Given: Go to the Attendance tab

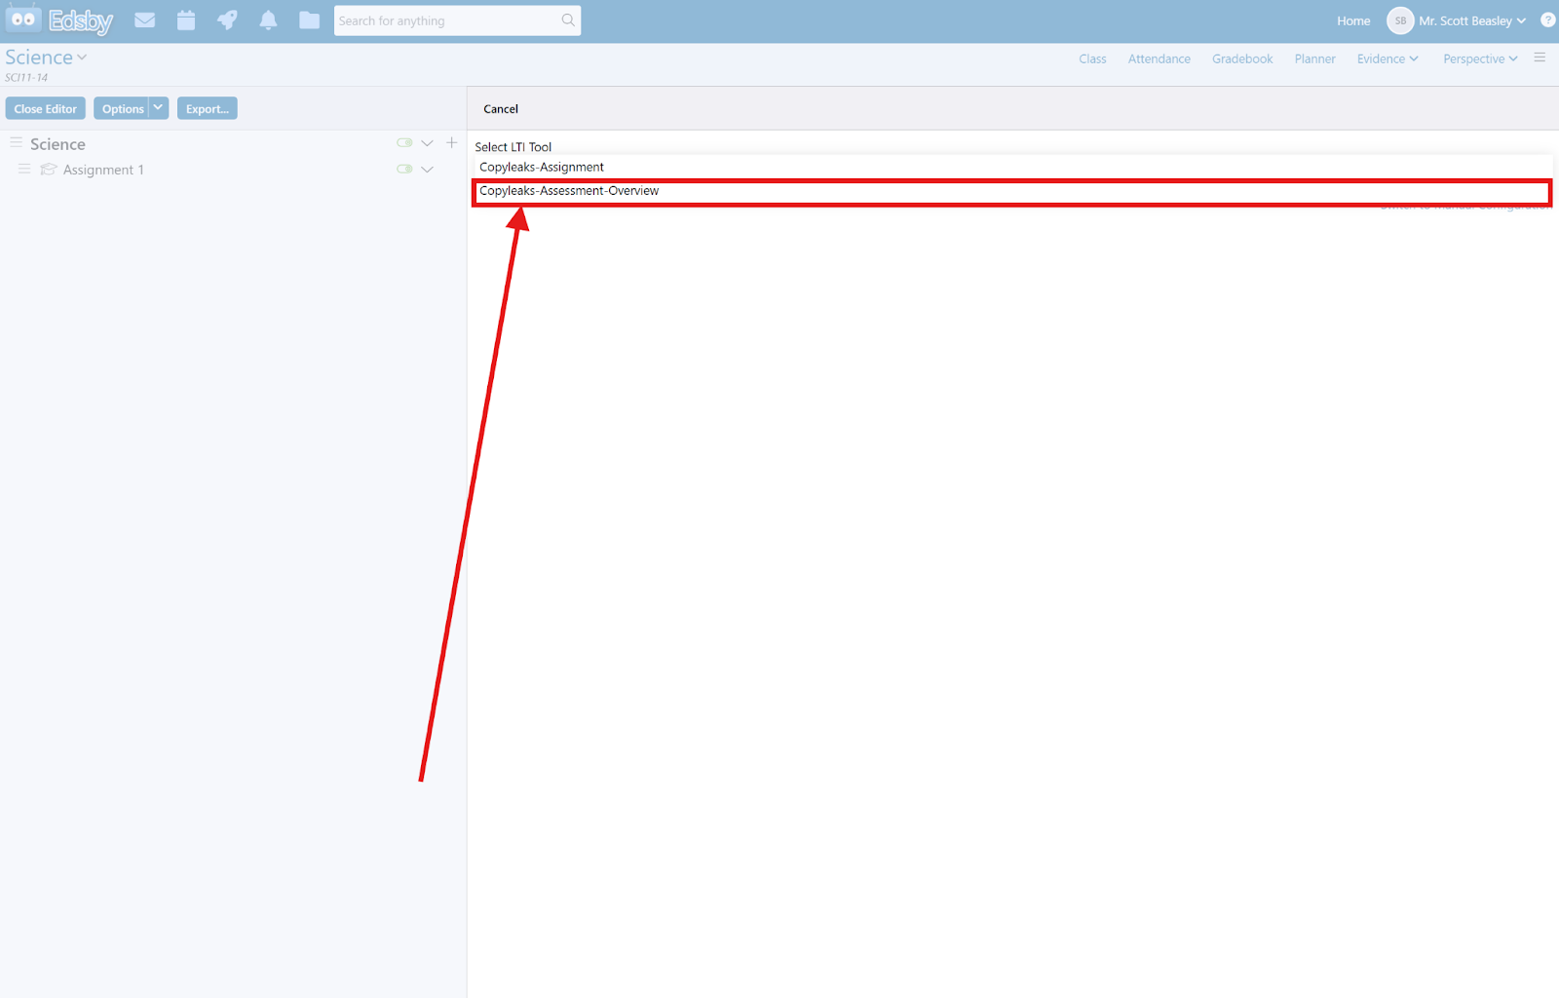Looking at the screenshot, I should coord(1159,58).
